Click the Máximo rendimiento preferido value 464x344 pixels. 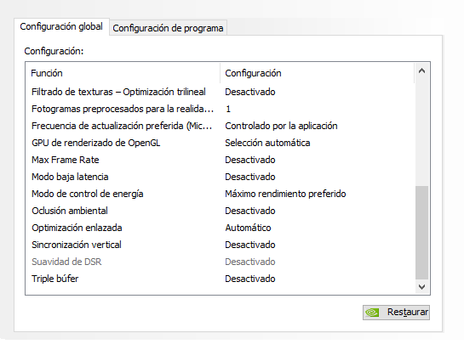pos(285,194)
